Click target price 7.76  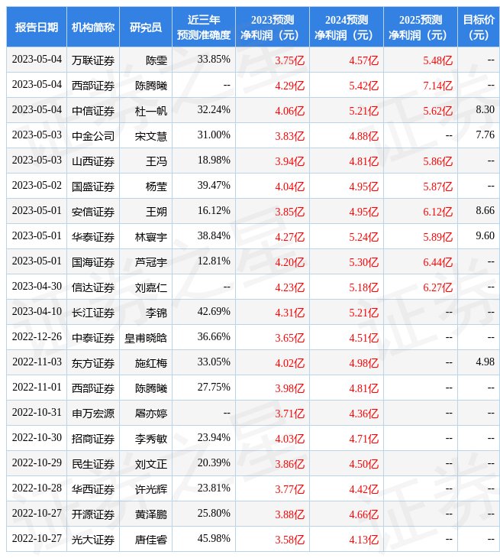[485, 135]
